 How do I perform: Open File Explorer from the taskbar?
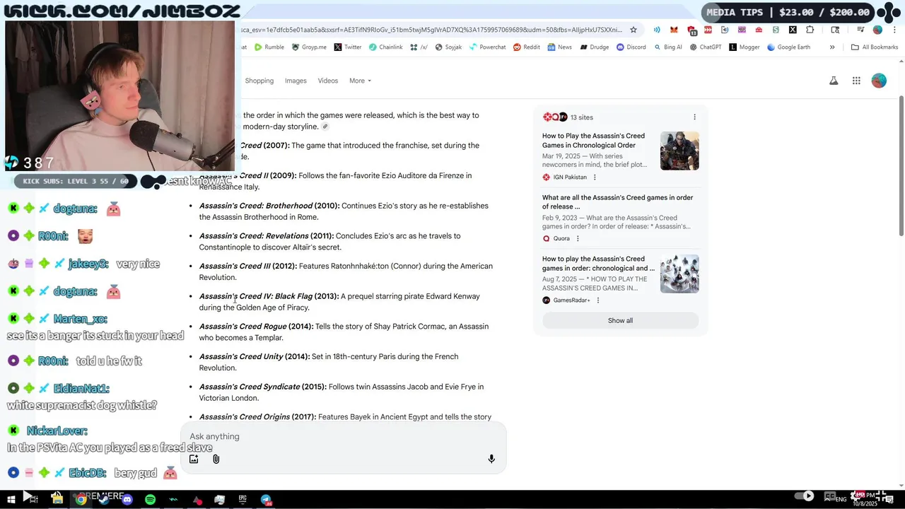tap(57, 499)
